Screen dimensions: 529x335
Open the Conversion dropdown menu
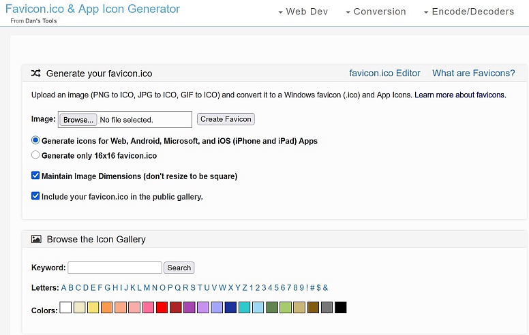[376, 12]
